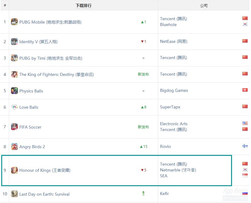Click China flag beside NetEase

pyautogui.click(x=245, y=41)
